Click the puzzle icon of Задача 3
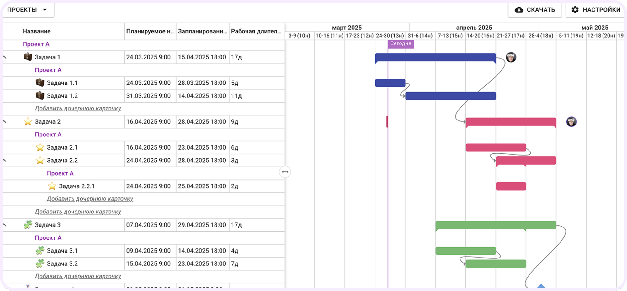Viewport: 627px width, 291px height. coord(28,225)
